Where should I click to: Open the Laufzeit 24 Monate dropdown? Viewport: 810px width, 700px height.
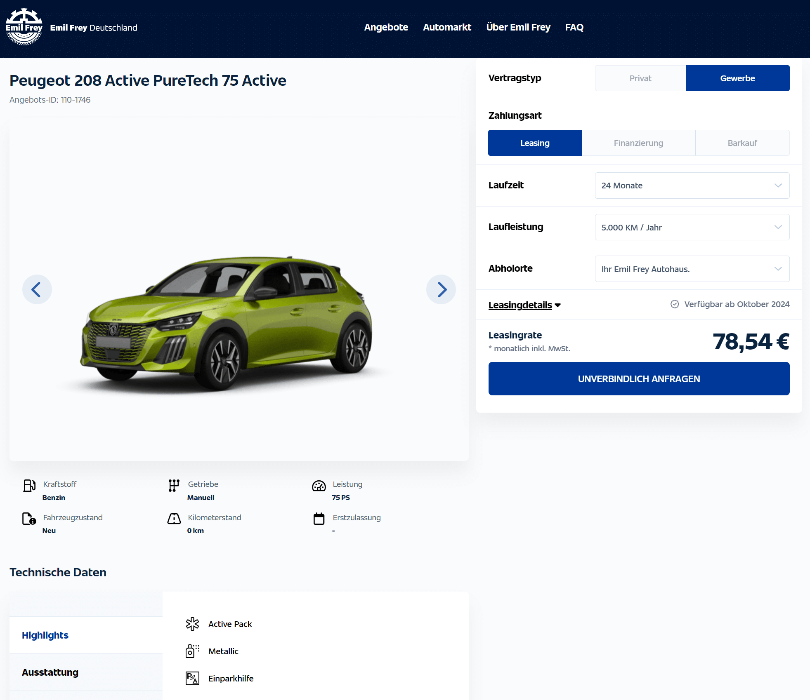click(x=692, y=186)
